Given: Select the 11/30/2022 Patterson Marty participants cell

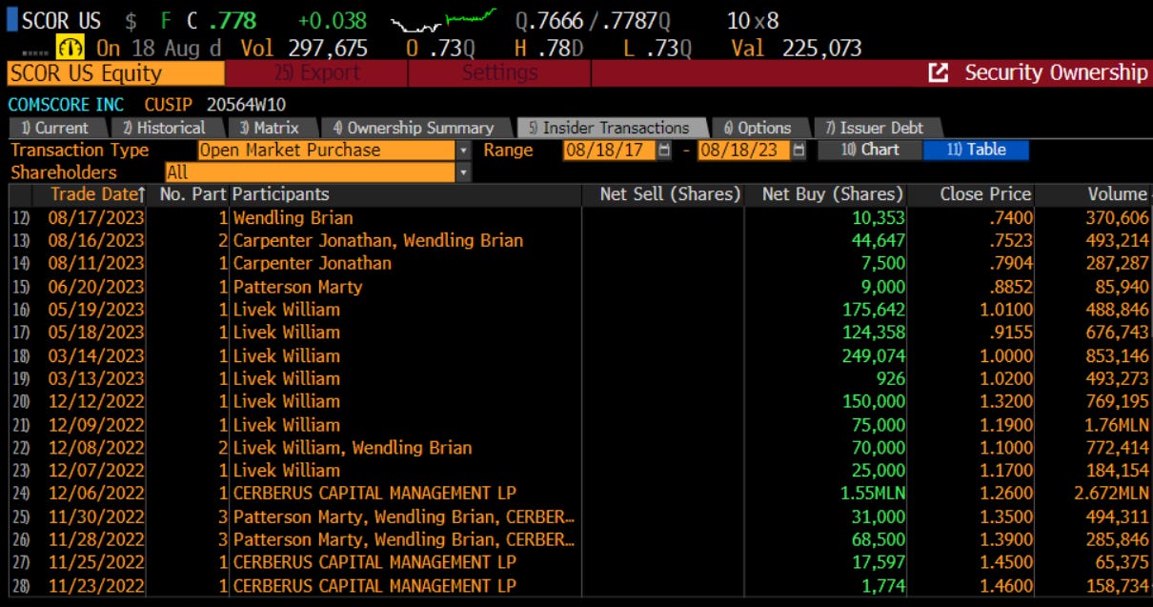Looking at the screenshot, I should 404,516.
